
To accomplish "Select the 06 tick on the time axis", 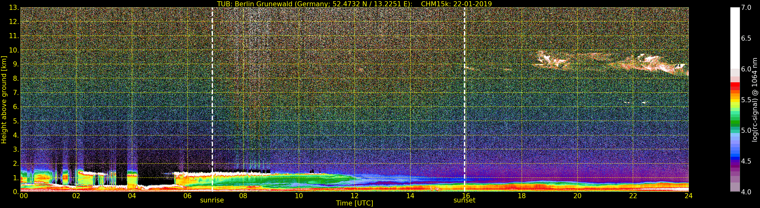I will coord(187,196).
